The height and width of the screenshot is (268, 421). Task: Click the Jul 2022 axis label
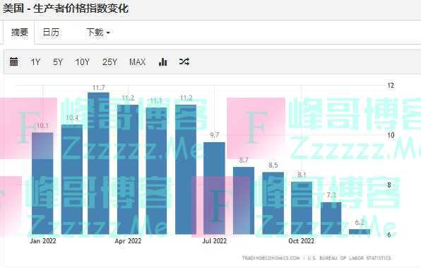214,241
